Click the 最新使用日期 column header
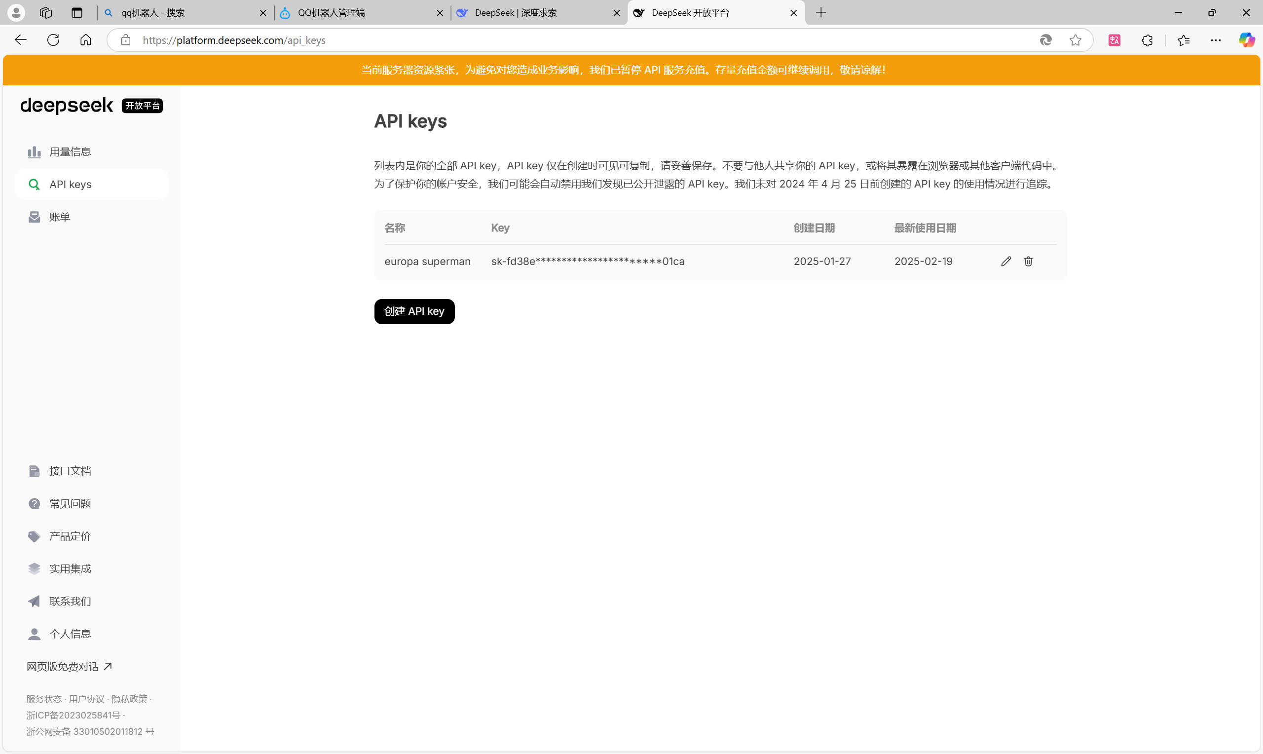This screenshot has height=754, width=1263. click(x=925, y=227)
